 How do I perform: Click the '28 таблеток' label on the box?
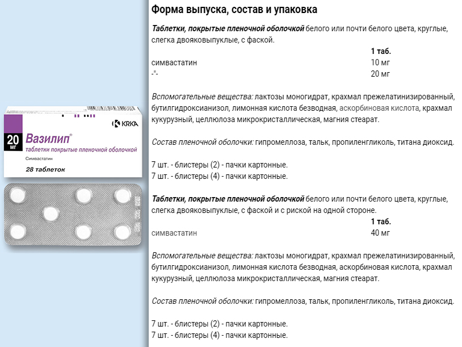click(45, 170)
